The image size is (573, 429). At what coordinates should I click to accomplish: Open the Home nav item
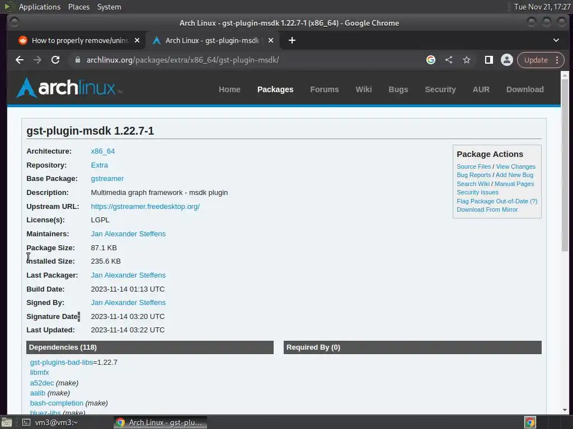(229, 89)
